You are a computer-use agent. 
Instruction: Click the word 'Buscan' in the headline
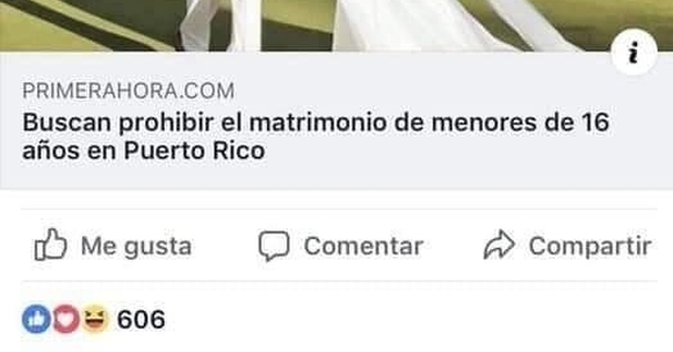(67, 122)
